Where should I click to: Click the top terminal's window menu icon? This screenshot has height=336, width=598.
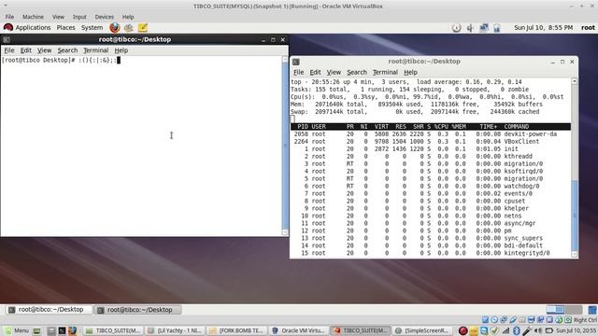pyautogui.click(x=296, y=62)
